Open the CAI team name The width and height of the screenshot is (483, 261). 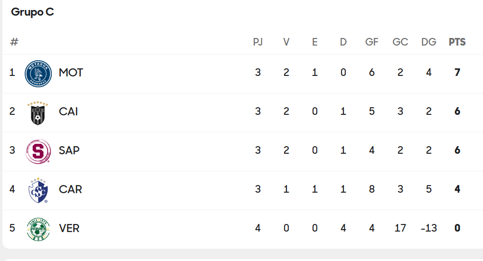coord(68,112)
